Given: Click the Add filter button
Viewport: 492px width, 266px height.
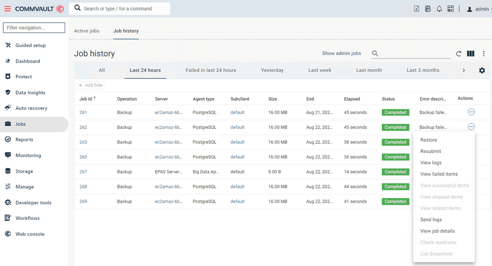Looking at the screenshot, I should 91,85.
